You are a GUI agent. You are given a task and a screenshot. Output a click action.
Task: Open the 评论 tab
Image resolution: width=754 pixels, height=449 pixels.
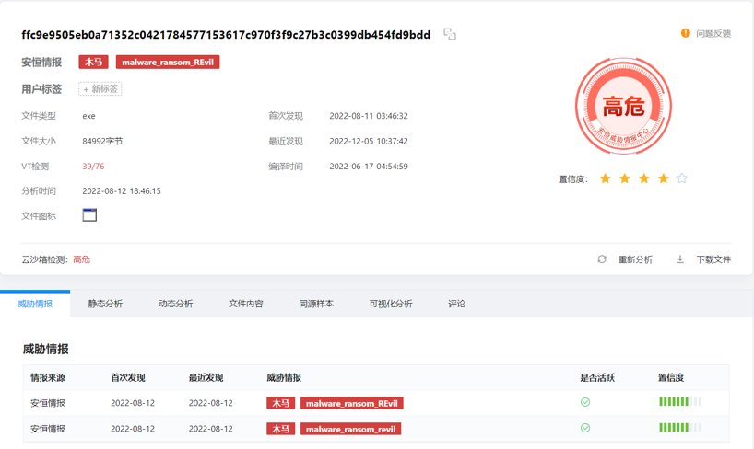point(456,304)
